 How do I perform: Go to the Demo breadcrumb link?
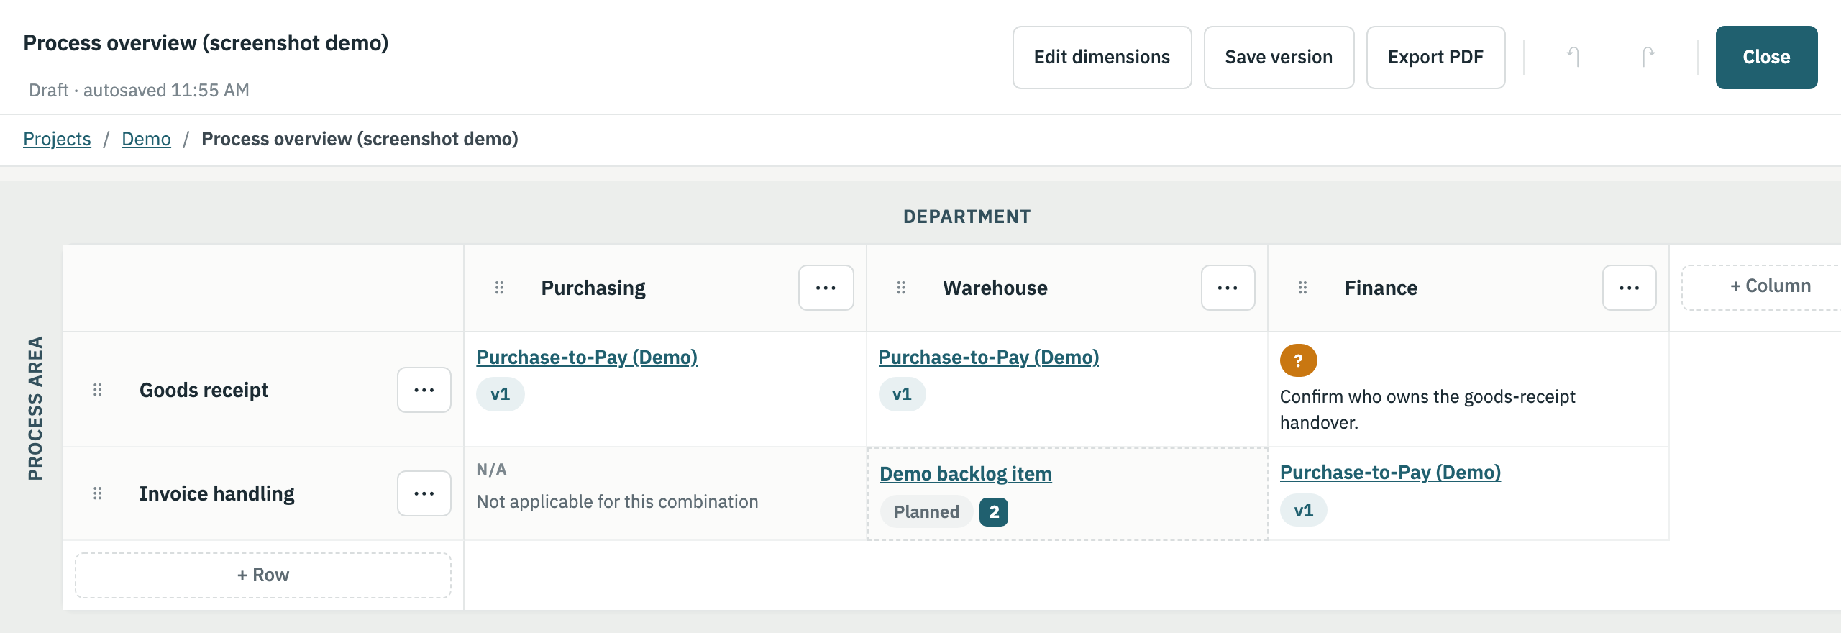(x=146, y=139)
